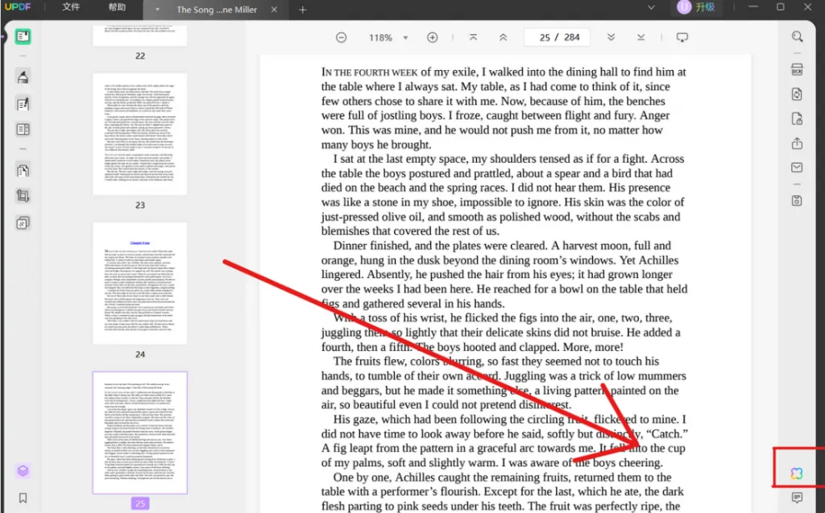Share the document via upload icon
825x513 pixels.
click(x=797, y=143)
